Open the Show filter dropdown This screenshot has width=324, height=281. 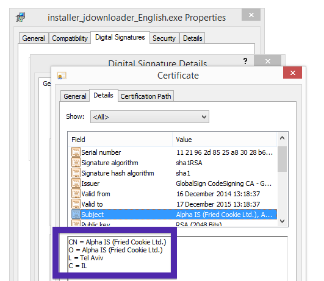[x=149, y=117]
